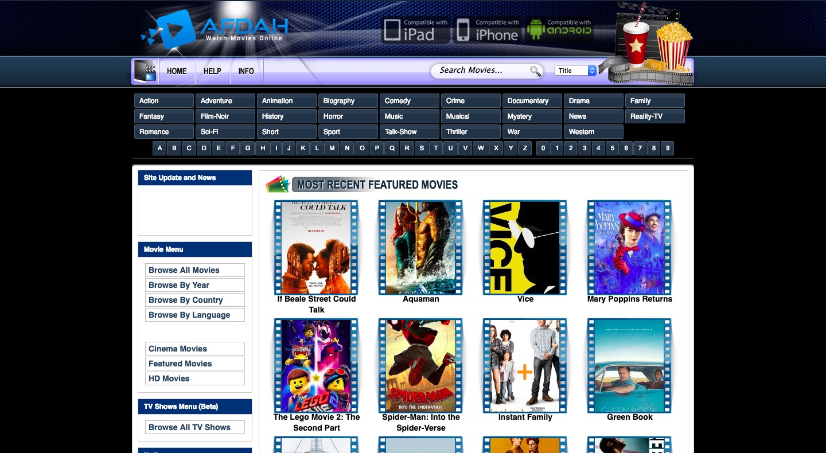Open Cinema Movies link

point(195,349)
